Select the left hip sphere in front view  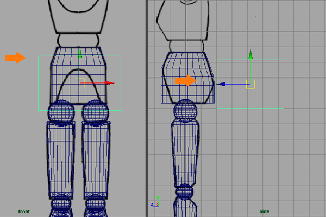pos(61,113)
